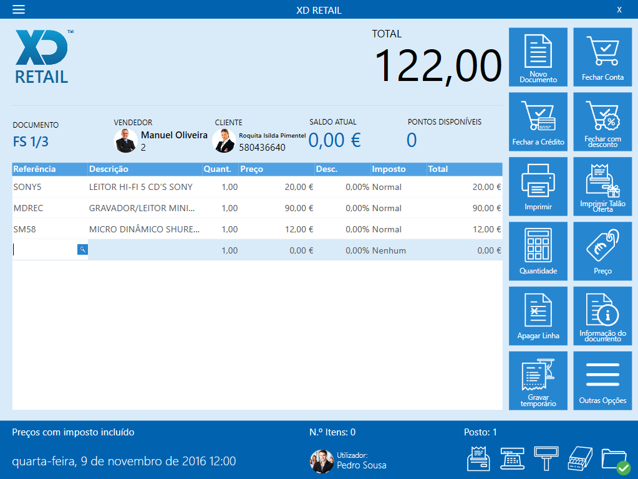Screen dimensions: 638x479
Task: Click Imprimir Talão Oferta
Action: pos(602,186)
